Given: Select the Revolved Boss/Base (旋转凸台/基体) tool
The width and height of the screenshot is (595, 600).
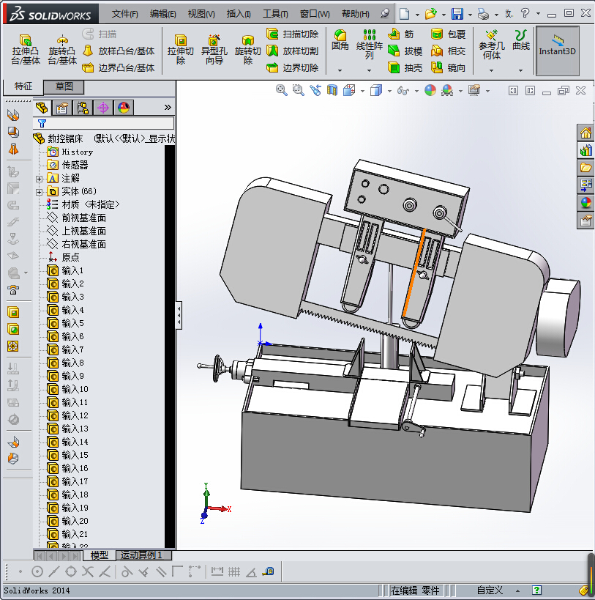Looking at the screenshot, I should tap(62, 50).
